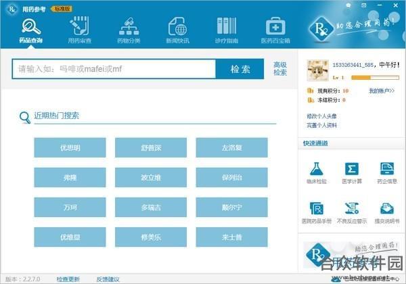
Task: Open 我的账户>> account link
Action: point(382,91)
